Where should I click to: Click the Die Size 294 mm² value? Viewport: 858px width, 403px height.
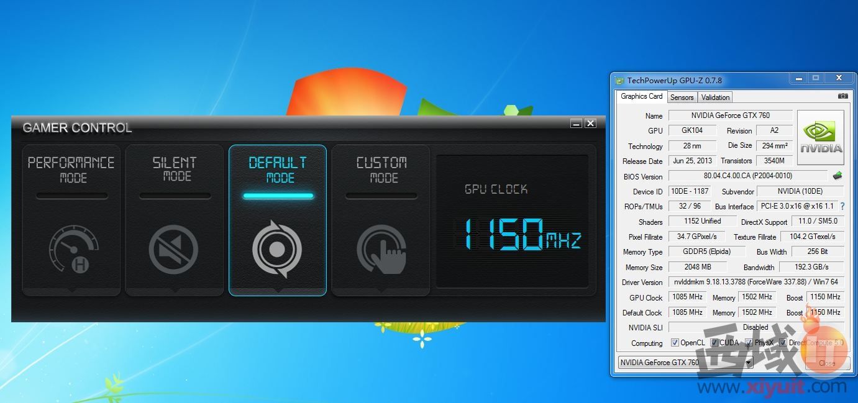click(x=775, y=146)
